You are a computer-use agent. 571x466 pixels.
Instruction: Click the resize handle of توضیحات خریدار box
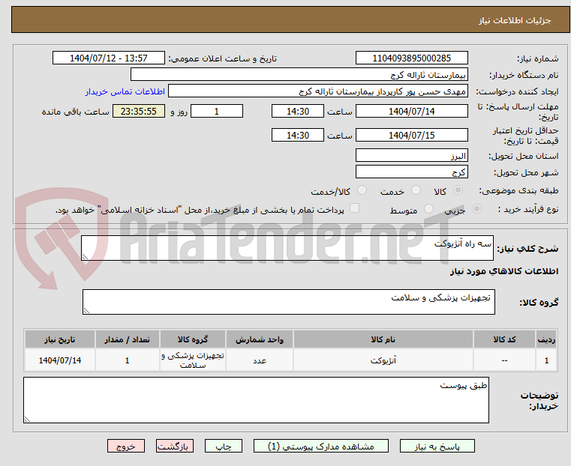point(27,419)
